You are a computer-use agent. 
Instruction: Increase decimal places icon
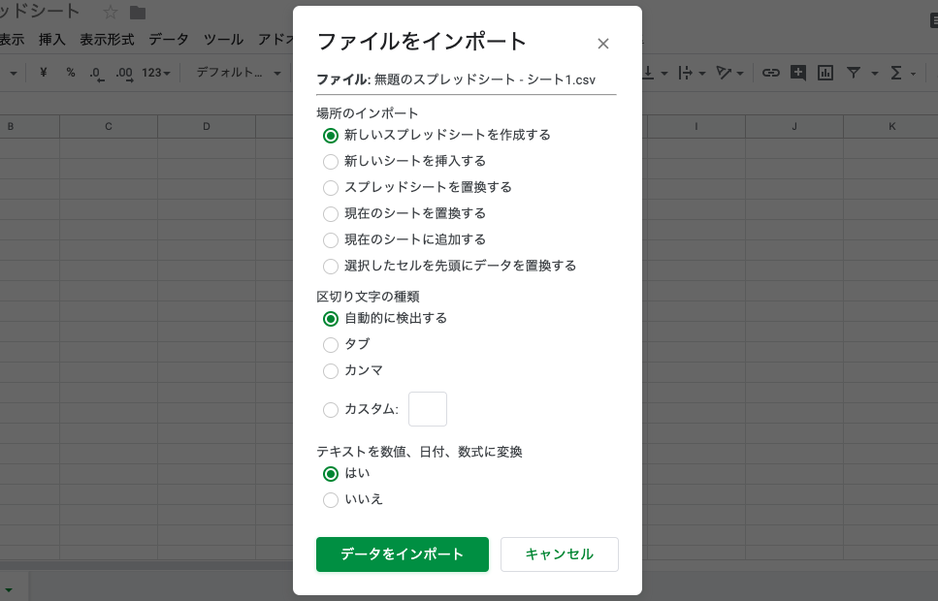pyautogui.click(x=124, y=74)
